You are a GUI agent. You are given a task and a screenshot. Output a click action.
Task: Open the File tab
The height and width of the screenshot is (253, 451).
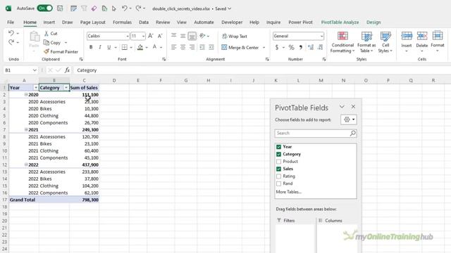point(11,22)
